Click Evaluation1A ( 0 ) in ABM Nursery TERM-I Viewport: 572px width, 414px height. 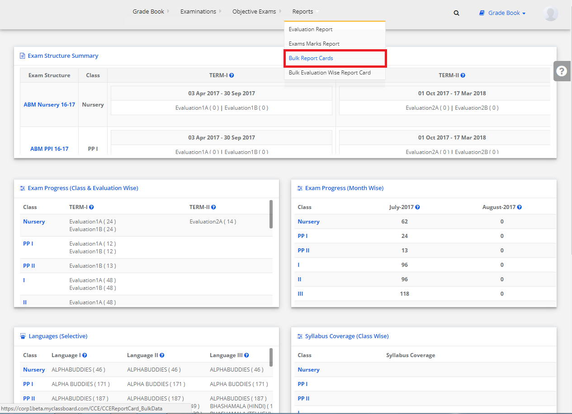(197, 108)
